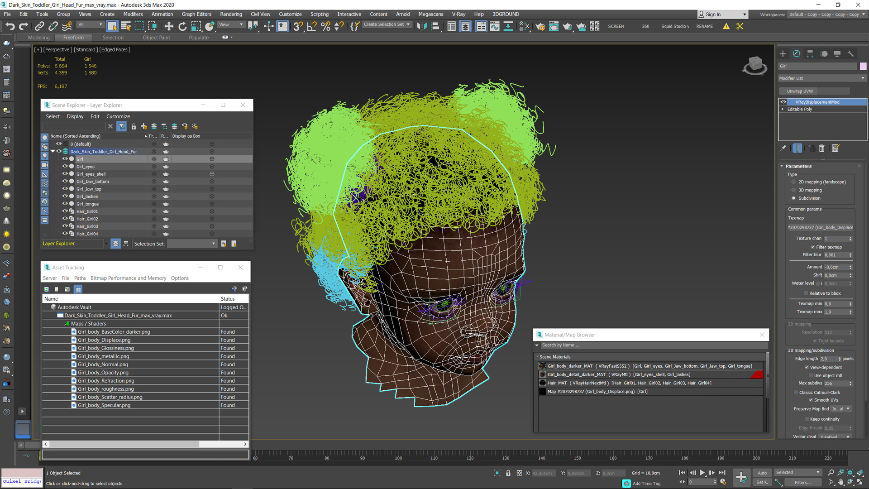The width and height of the screenshot is (869, 489).
Task: Toggle visibility eye for Girl_eyes
Action: coord(65,166)
